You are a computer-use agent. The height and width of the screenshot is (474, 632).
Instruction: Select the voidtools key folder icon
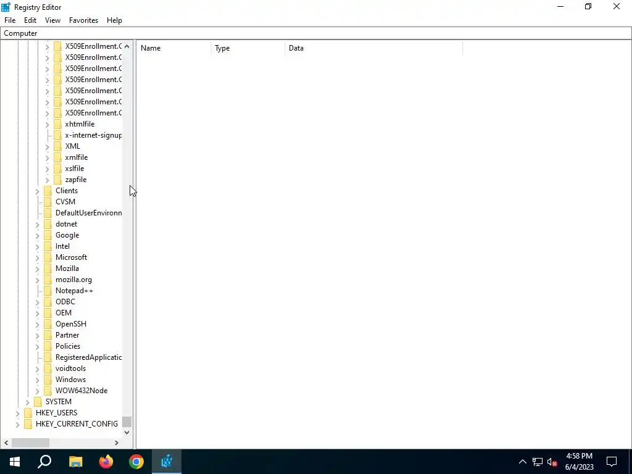pyautogui.click(x=48, y=368)
